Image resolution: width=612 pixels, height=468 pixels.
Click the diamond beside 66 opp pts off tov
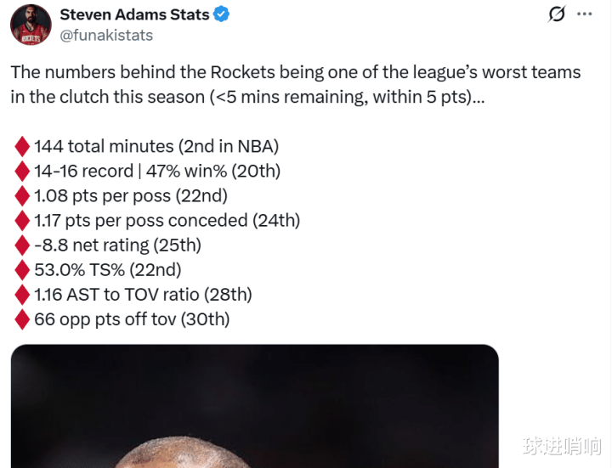(x=22, y=319)
